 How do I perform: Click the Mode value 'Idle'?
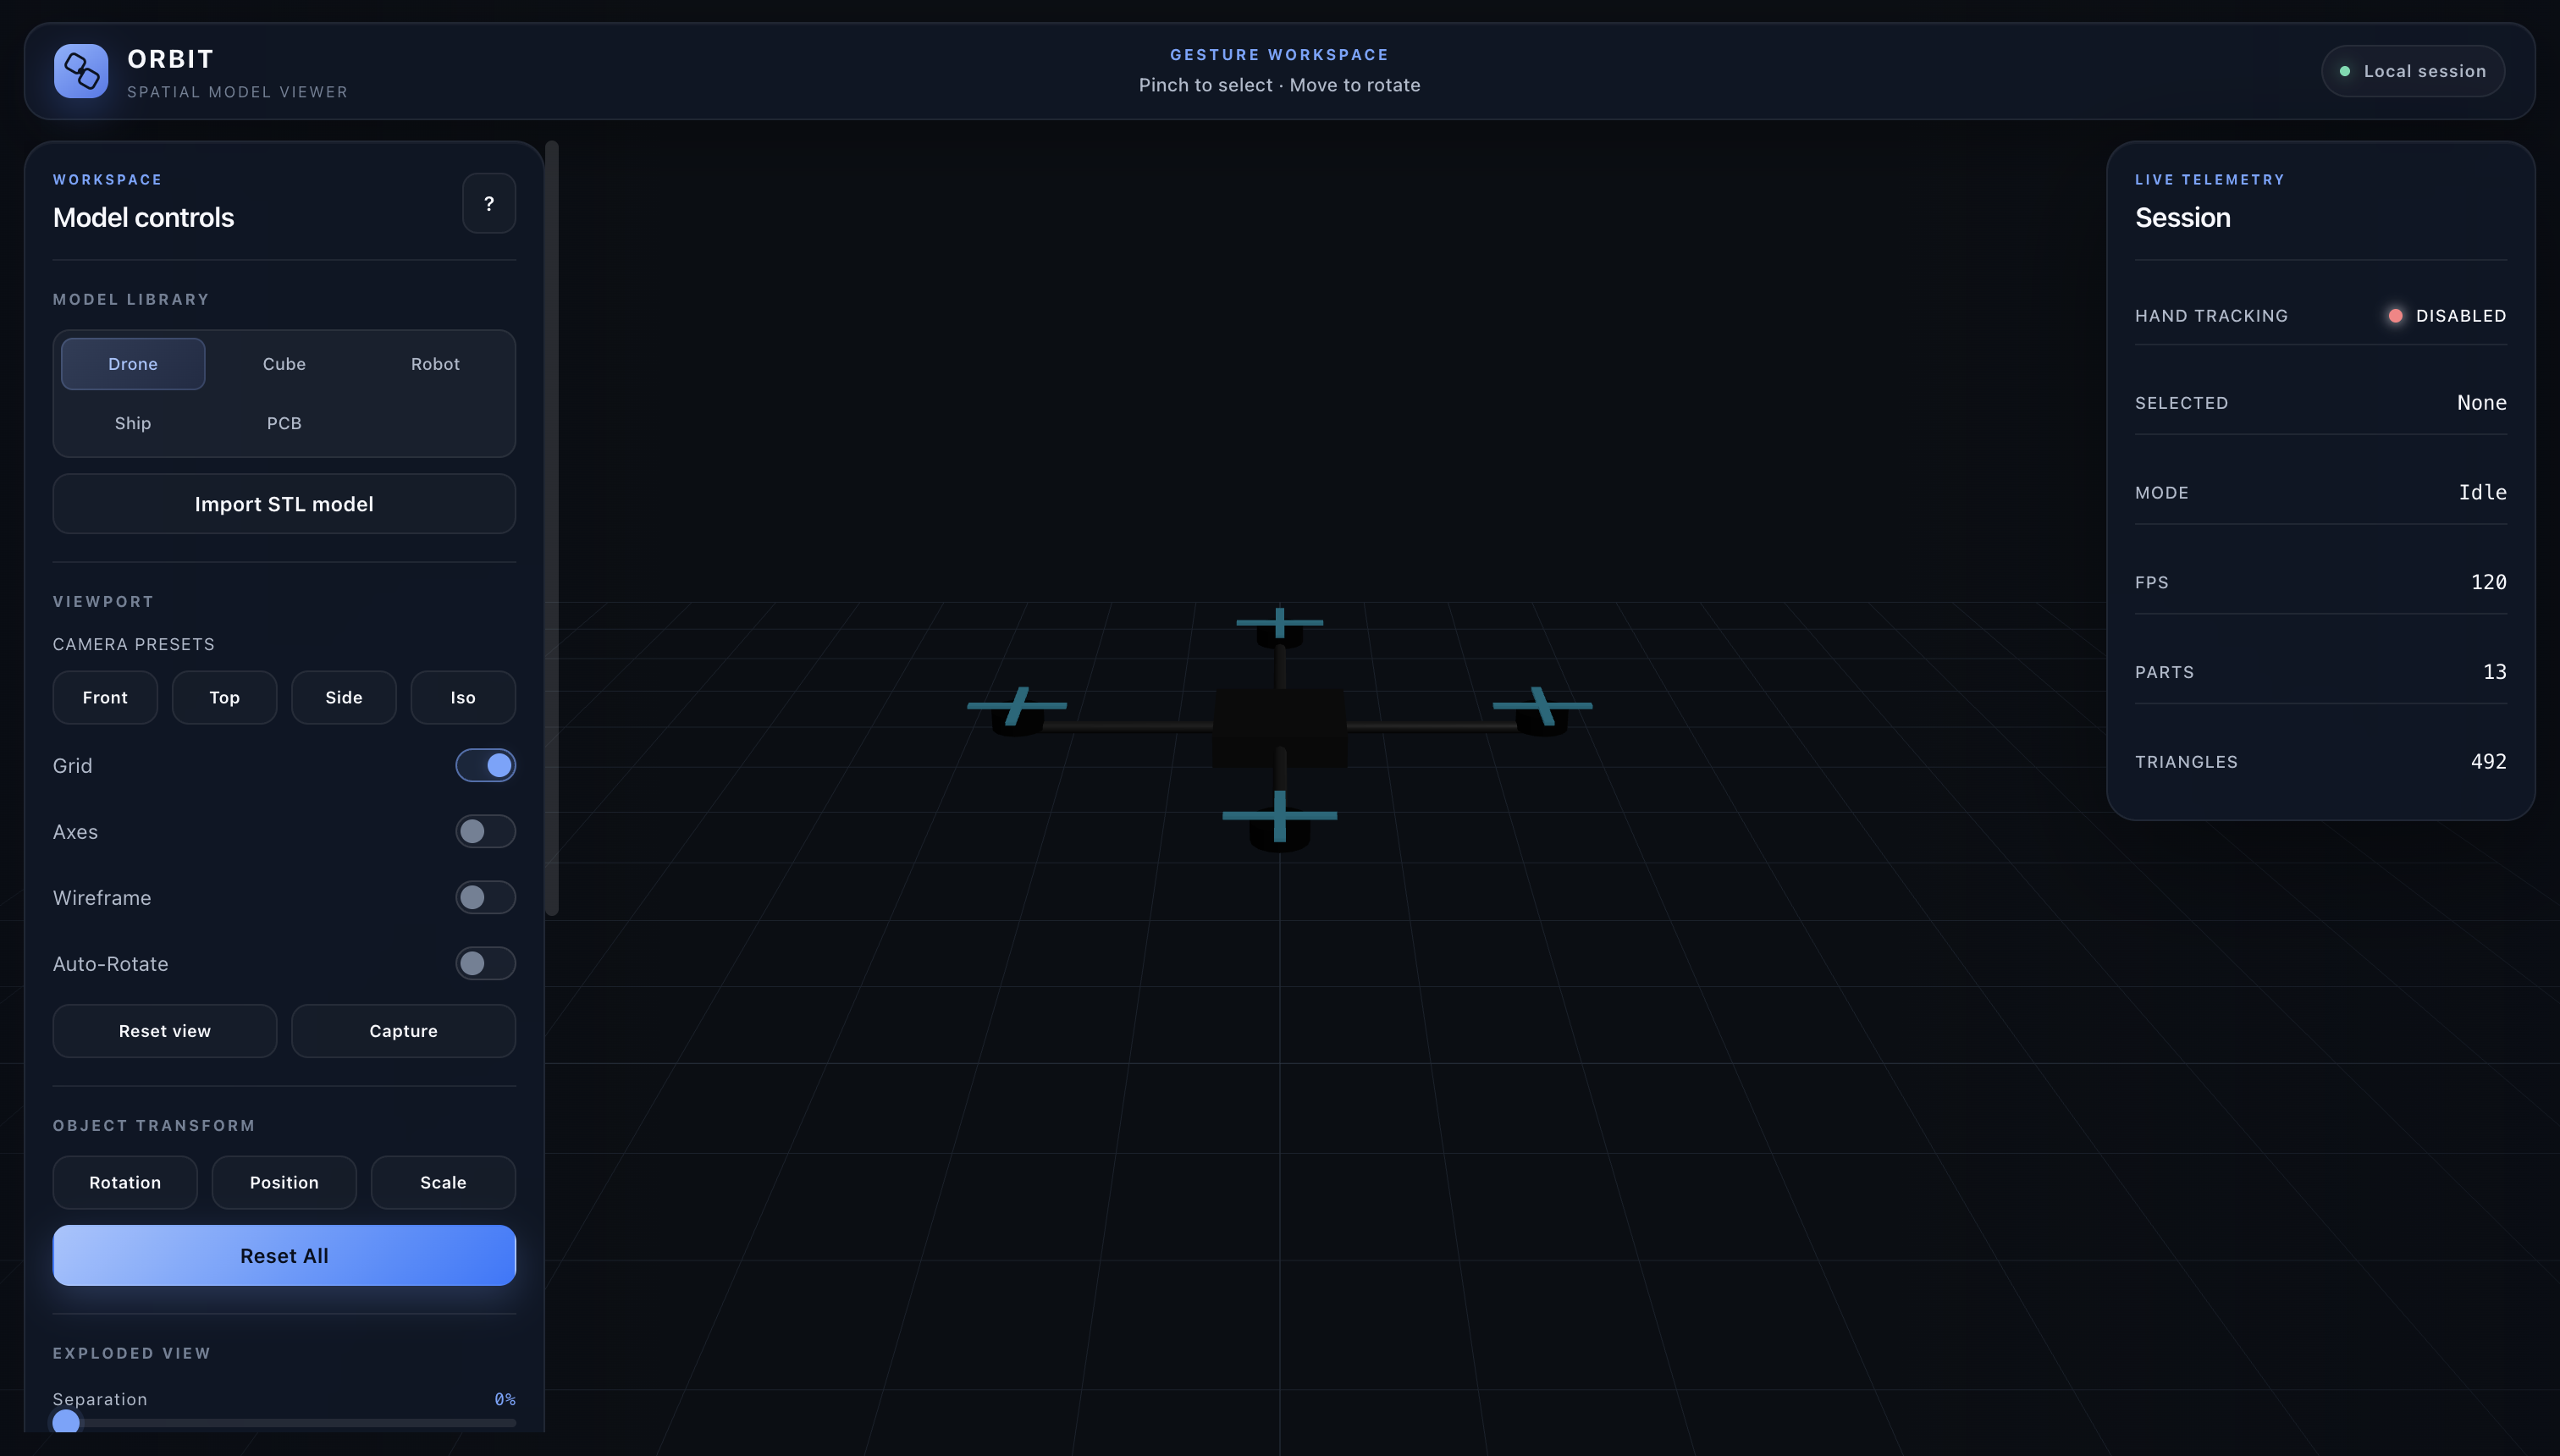click(2483, 492)
